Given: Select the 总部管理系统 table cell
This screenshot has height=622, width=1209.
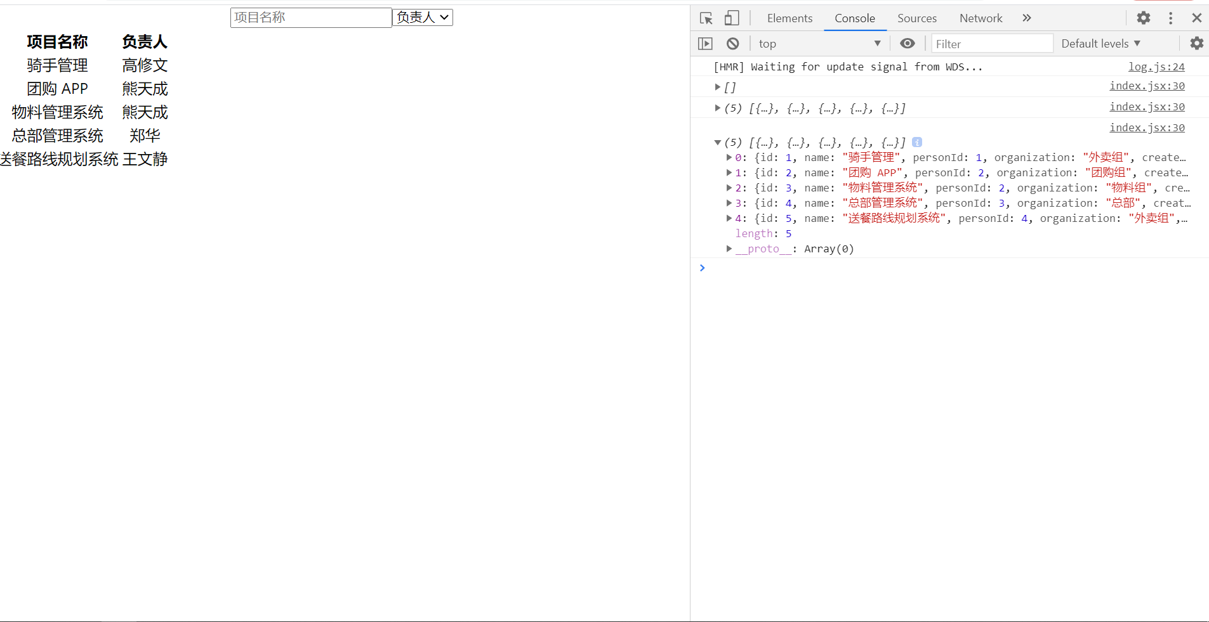Looking at the screenshot, I should [57, 136].
